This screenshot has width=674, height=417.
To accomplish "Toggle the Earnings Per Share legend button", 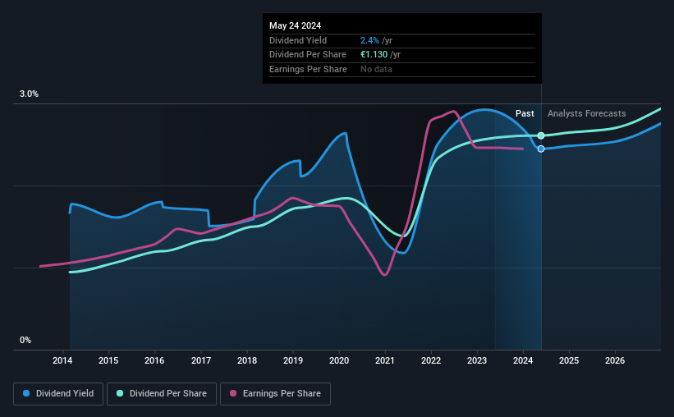I will (x=275, y=394).
